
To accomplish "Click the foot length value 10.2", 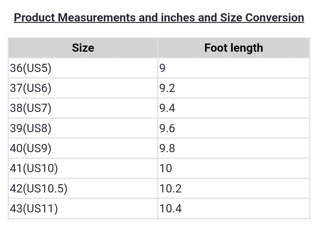I will pyautogui.click(x=170, y=188).
